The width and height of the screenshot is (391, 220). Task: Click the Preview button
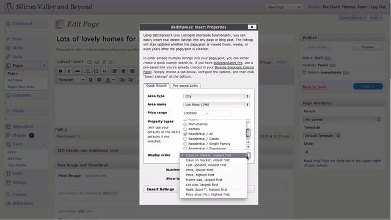click(368, 47)
